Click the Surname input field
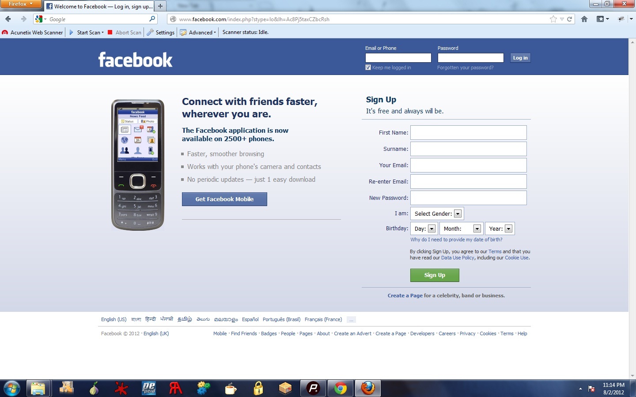The height and width of the screenshot is (397, 636). [469, 149]
